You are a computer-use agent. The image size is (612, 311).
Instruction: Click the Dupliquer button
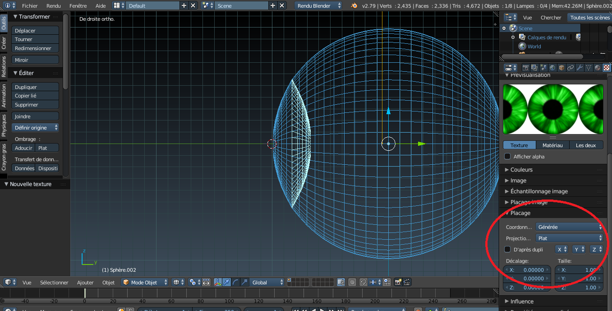[x=35, y=87]
